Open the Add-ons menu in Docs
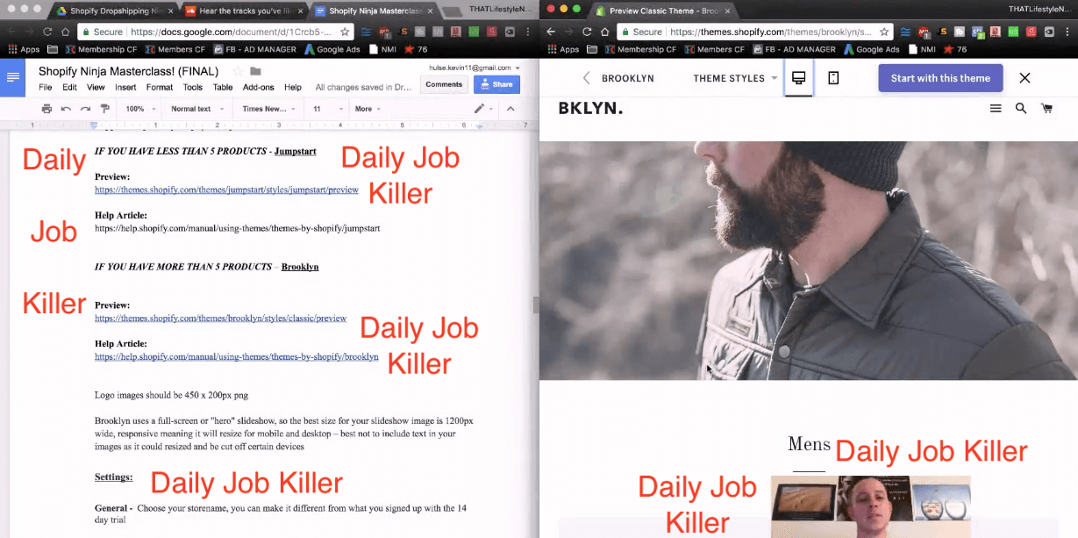The height and width of the screenshot is (538, 1078). [259, 88]
